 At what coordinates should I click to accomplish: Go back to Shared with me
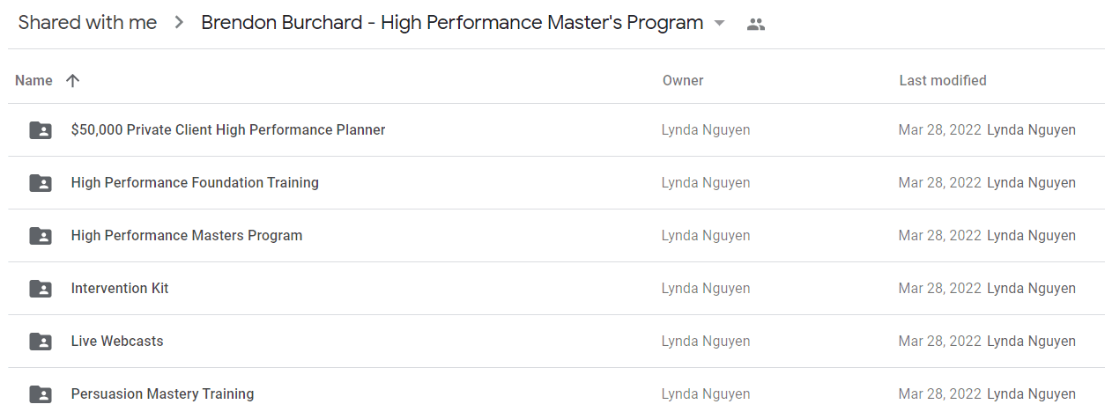click(x=87, y=23)
